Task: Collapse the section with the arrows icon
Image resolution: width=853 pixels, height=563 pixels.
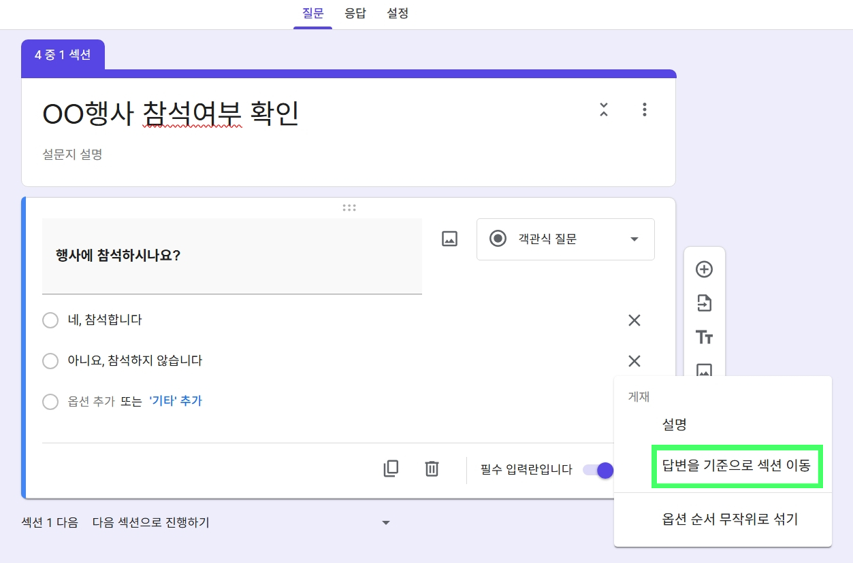Action: click(603, 110)
